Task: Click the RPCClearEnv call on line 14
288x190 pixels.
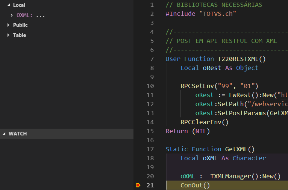Action: pos(205,122)
